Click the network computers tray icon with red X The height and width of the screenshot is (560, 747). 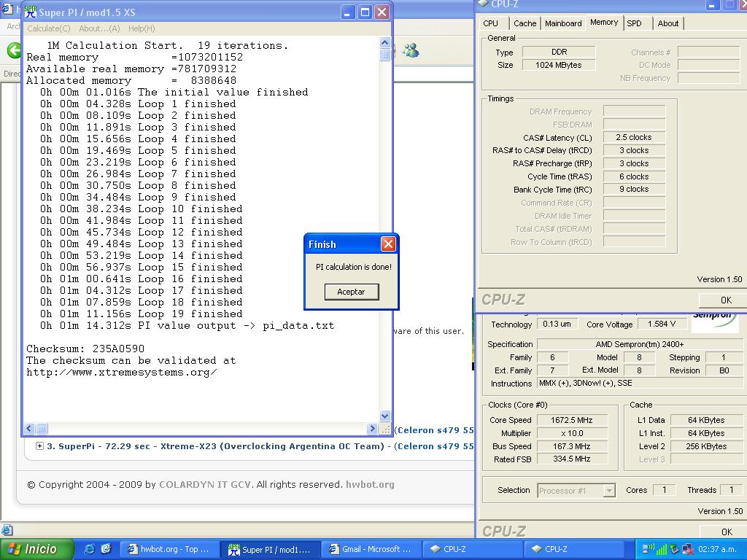coord(687,550)
